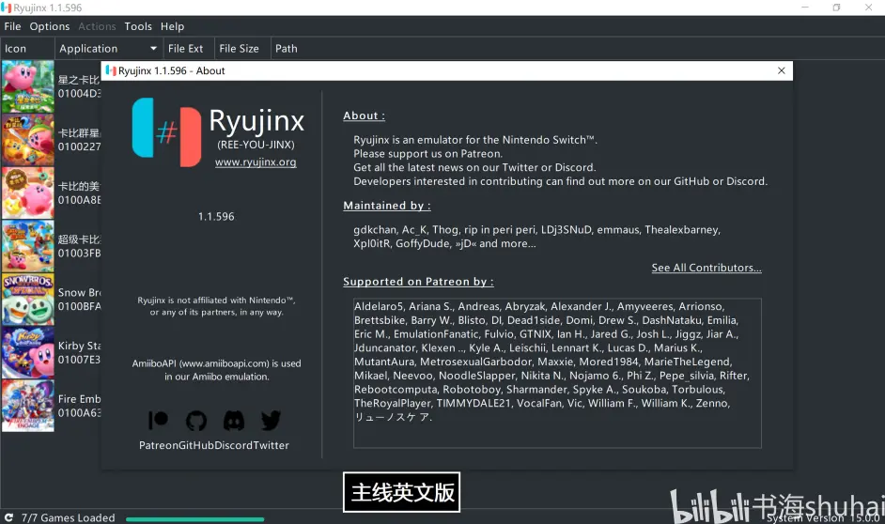The height and width of the screenshot is (524, 885).
Task: Open the Patreon icon link
Action: click(x=158, y=420)
